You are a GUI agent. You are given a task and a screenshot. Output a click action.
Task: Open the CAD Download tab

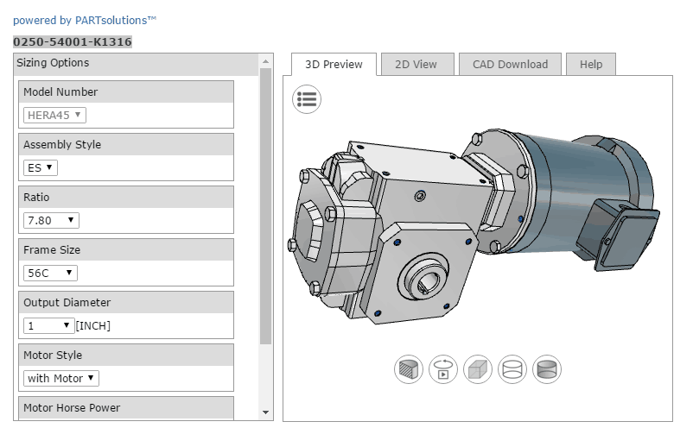point(510,64)
